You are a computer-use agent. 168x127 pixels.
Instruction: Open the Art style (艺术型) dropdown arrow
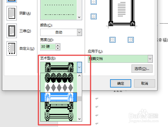point(79,67)
